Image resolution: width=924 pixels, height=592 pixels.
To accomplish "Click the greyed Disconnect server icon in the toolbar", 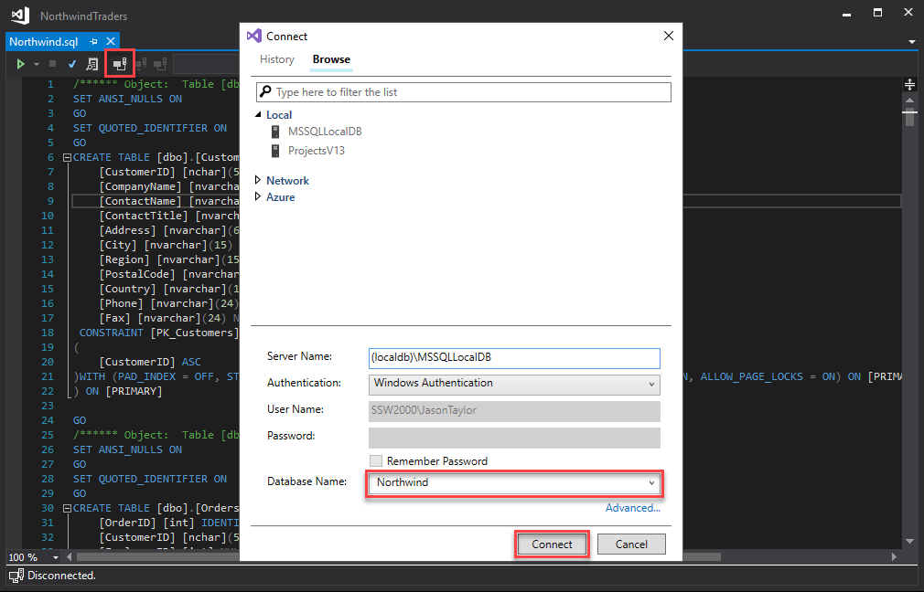I will click(141, 64).
